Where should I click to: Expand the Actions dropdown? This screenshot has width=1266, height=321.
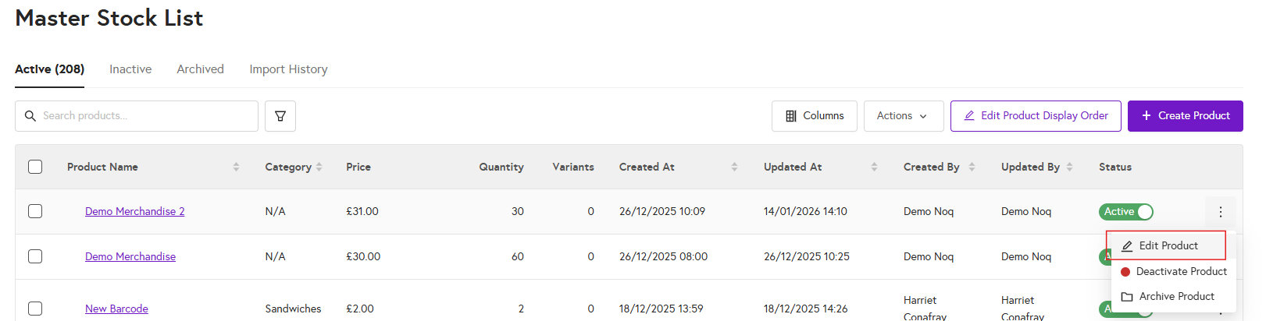pos(903,116)
